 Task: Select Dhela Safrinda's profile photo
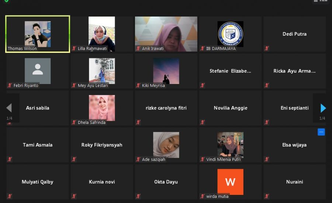[x=102, y=108]
